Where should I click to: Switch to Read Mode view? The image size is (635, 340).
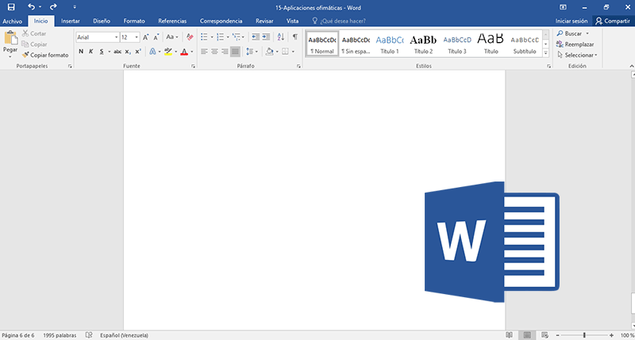(x=509, y=335)
